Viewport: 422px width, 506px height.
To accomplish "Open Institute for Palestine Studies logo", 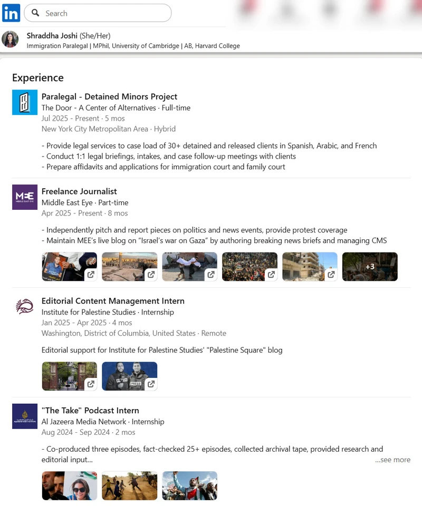I will [x=25, y=307].
